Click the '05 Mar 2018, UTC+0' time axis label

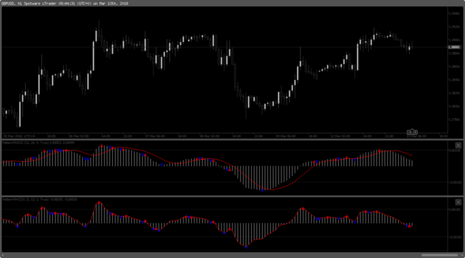tap(19, 136)
